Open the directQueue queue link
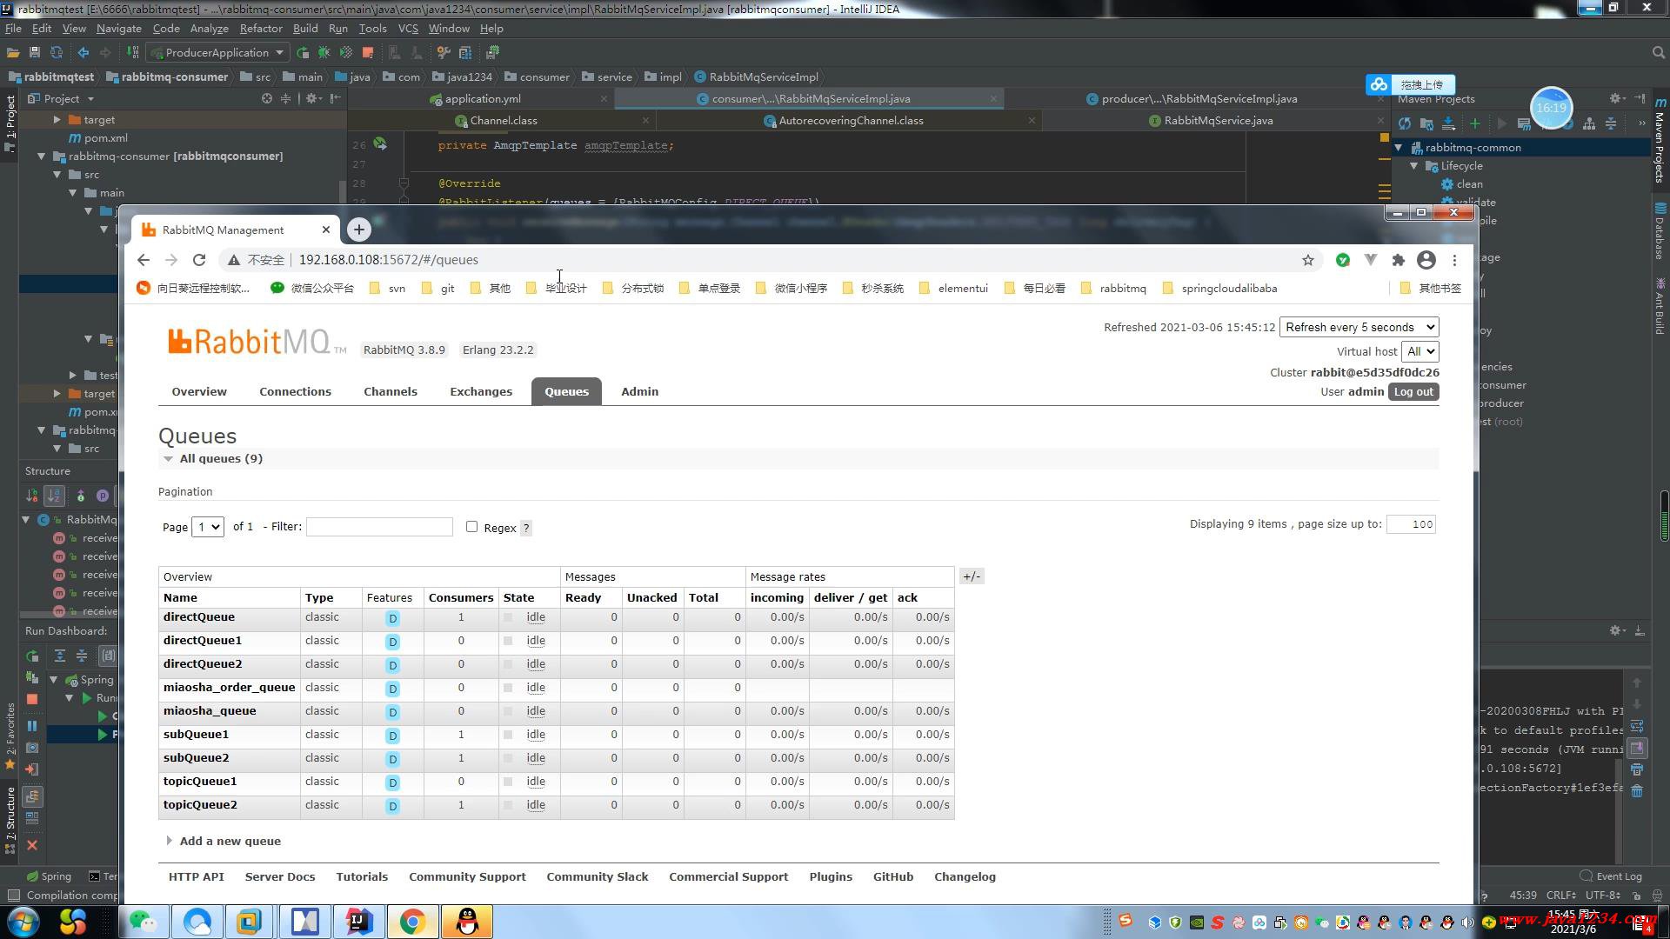The image size is (1670, 939). tap(199, 617)
